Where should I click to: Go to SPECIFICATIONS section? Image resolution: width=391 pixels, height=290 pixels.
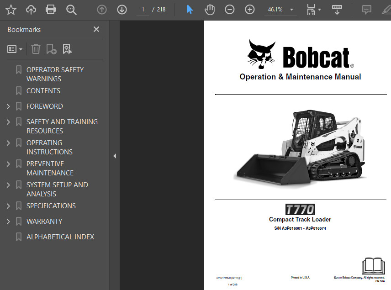[51, 206]
